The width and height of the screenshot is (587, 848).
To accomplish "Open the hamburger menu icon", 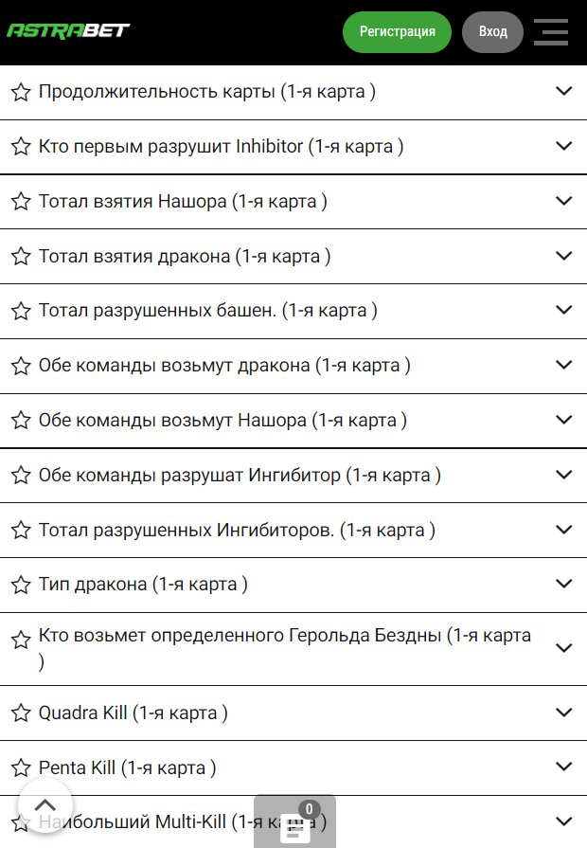I will (x=551, y=31).
